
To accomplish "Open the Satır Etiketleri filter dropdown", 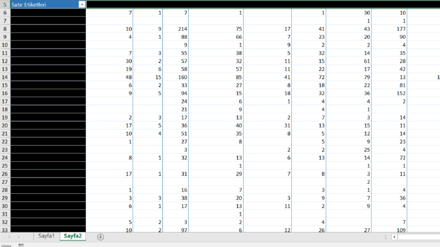I will 82,5.
